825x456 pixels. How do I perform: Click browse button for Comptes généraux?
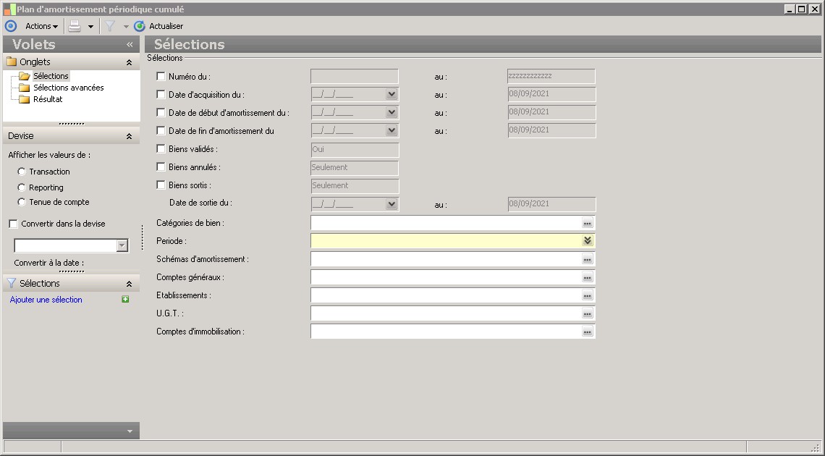click(587, 277)
